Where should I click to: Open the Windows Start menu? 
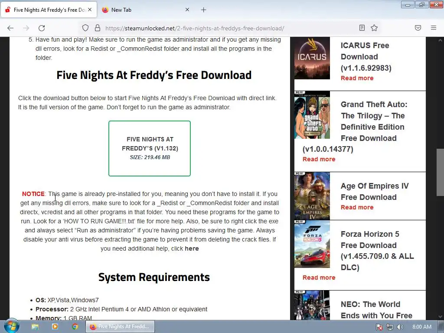[12, 326]
